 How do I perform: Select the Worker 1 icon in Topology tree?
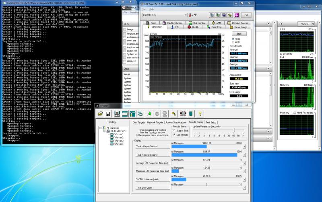pos(112,134)
